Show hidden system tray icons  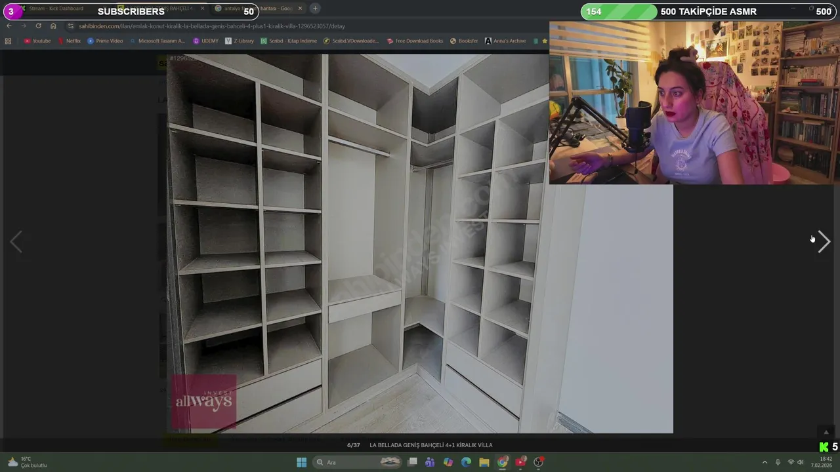tap(765, 462)
